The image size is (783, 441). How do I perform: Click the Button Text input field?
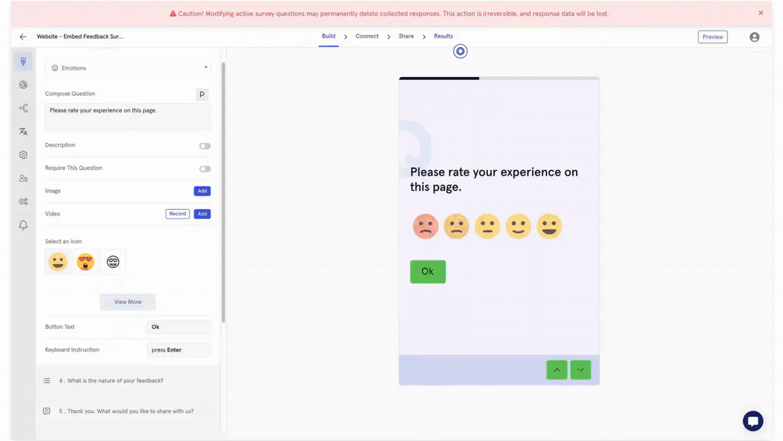coord(178,327)
